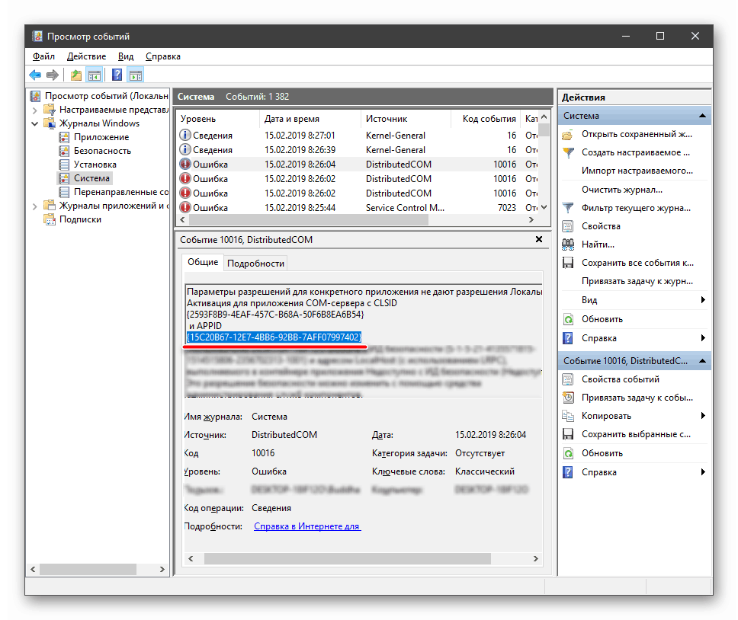Click the Сохранить выбранные события icon
Viewport: 738px width, 620px height.
(568, 434)
